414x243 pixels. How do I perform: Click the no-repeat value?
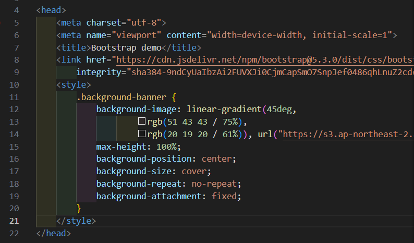[214, 184]
